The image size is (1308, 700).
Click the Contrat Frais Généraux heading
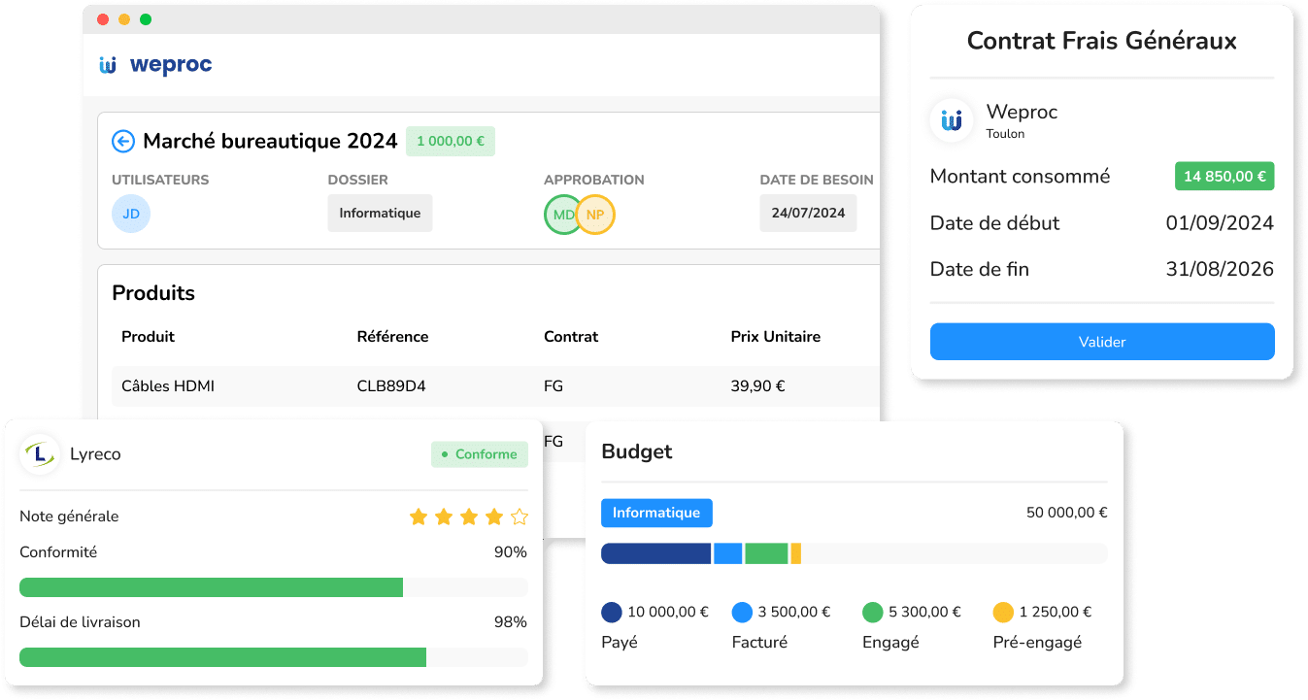pos(1102,41)
